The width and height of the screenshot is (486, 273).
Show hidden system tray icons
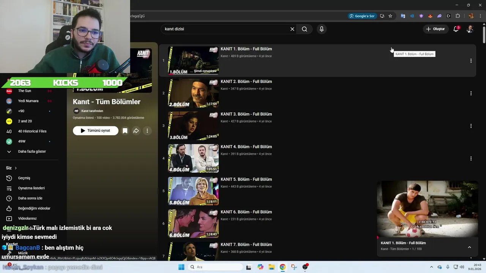432,267
